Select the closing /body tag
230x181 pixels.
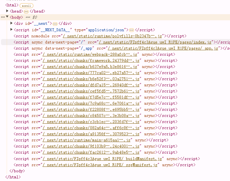coord(17,171)
